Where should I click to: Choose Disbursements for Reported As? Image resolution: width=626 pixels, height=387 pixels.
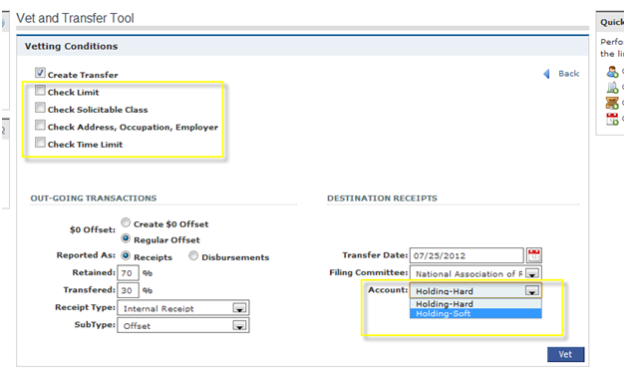tap(193, 255)
